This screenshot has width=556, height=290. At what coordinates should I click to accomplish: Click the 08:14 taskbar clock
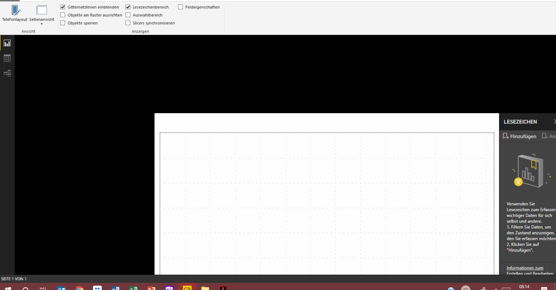(x=524, y=287)
